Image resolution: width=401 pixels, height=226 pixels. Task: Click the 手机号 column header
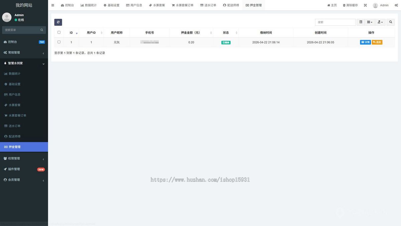tap(149, 32)
